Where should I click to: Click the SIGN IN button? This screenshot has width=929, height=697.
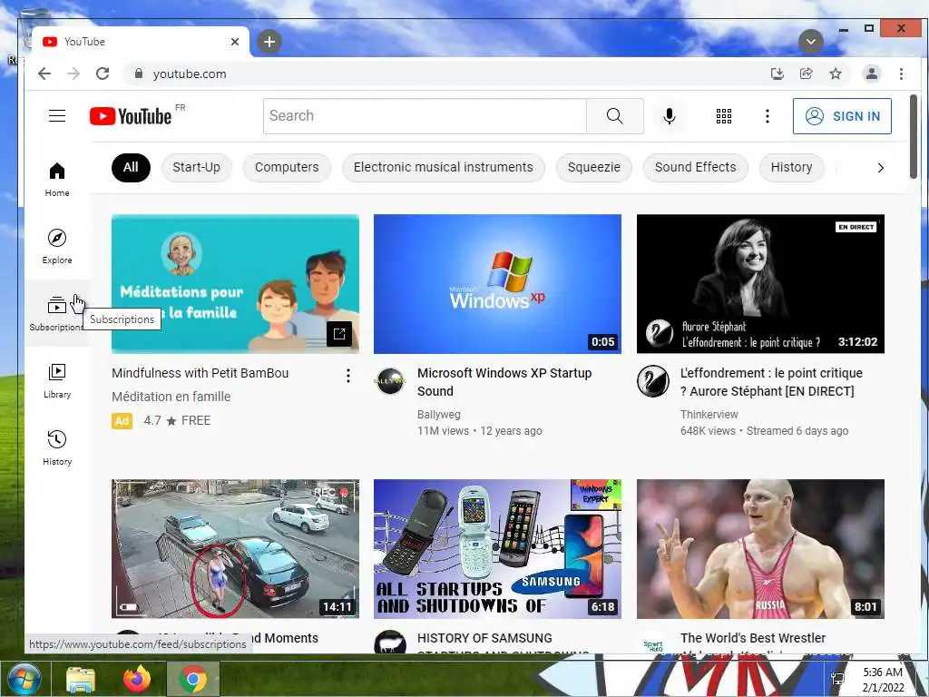click(842, 116)
